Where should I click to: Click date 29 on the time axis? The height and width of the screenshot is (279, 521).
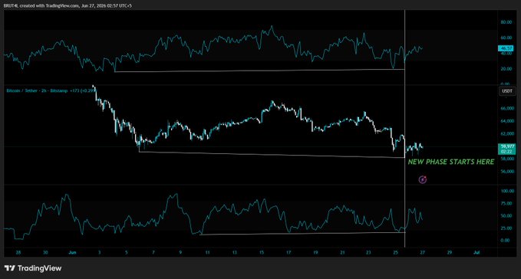(x=449, y=252)
